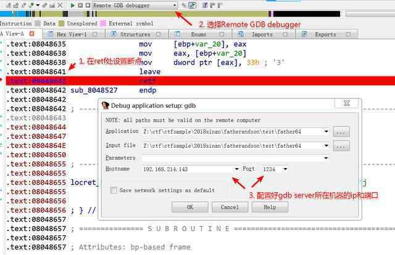Click the Help button in the dialog
The image size is (395, 255).
click(270, 207)
